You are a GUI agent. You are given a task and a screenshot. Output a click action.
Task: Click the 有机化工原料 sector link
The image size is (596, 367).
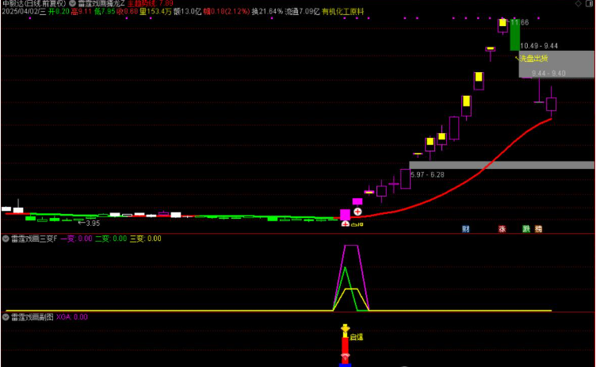tap(343, 13)
